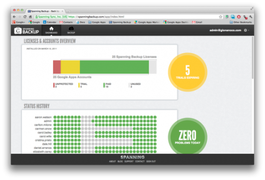Click the Sign Out footer link
The height and width of the screenshot is (180, 265).
pos(151,162)
